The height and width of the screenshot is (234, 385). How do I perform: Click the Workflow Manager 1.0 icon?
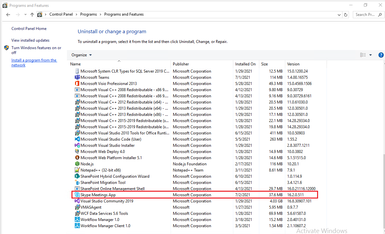[77, 219]
